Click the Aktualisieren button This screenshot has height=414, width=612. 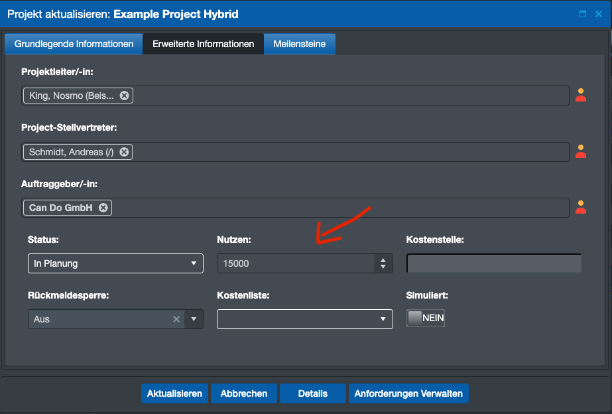[x=174, y=393]
